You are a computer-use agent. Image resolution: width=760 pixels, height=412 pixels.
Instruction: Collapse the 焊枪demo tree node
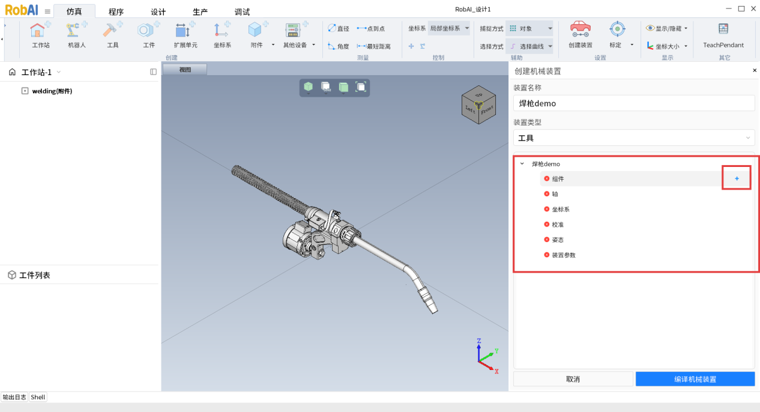[x=522, y=163]
